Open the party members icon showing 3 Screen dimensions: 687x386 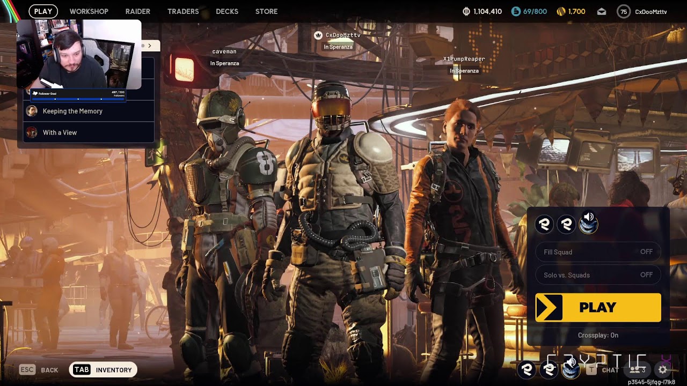[637, 369]
